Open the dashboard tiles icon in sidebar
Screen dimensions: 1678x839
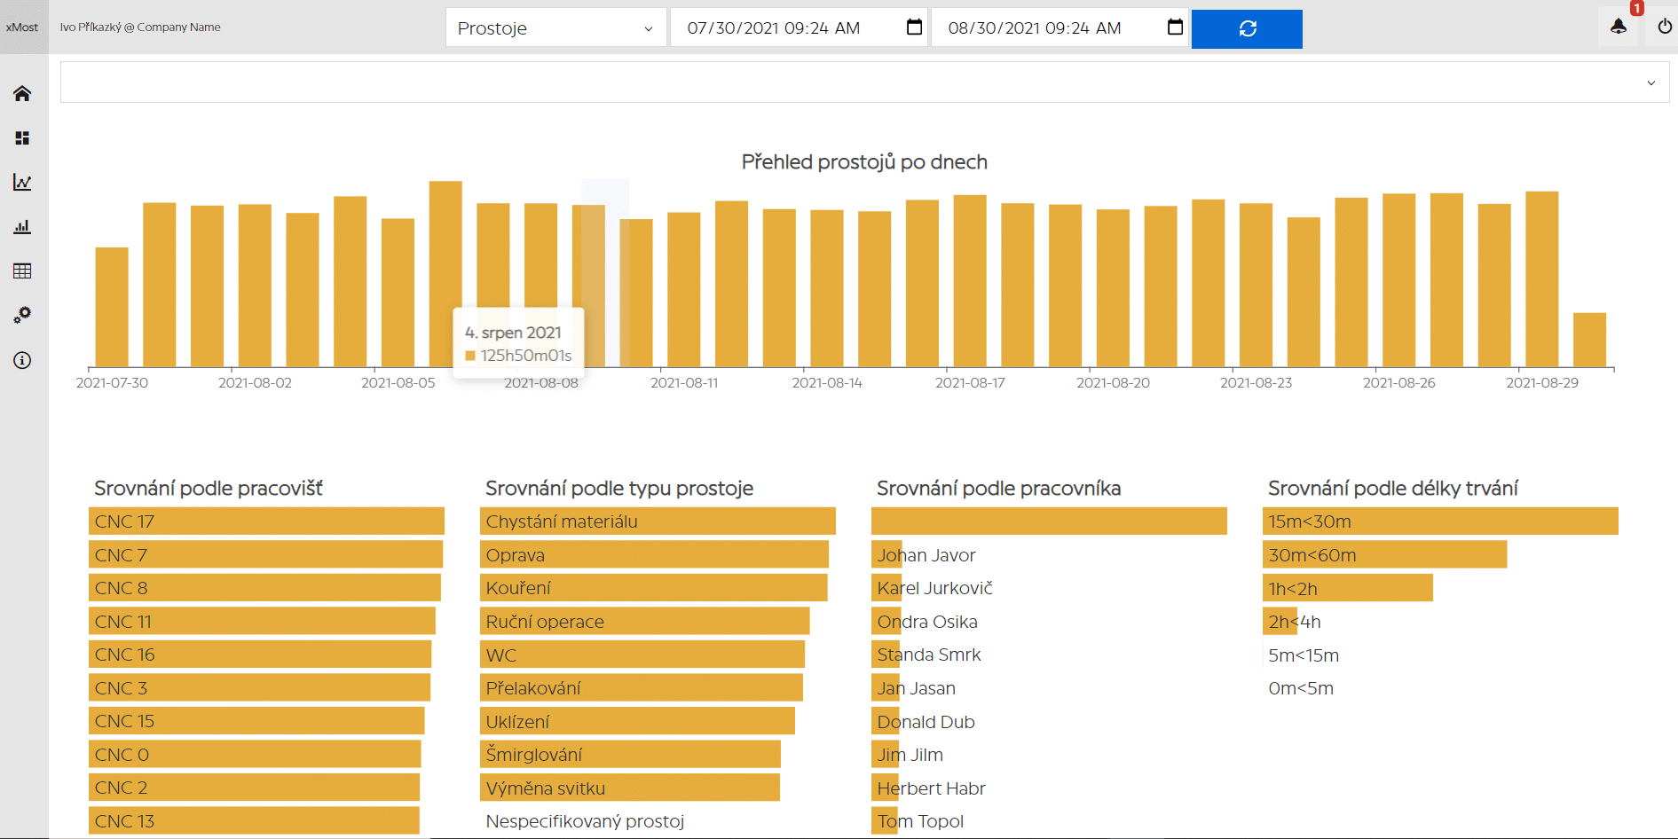[22, 137]
